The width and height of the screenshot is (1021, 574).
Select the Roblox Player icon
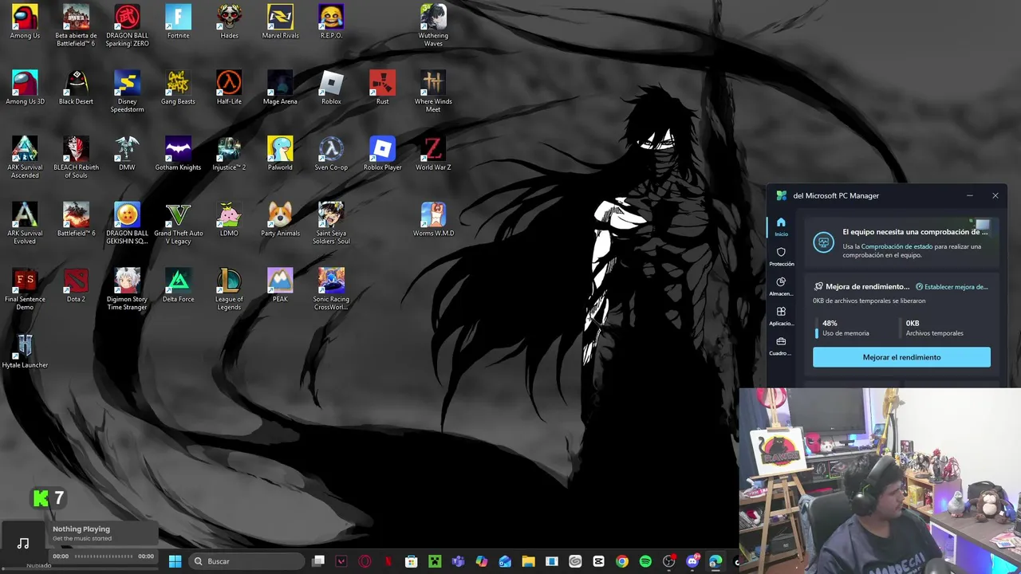pyautogui.click(x=382, y=154)
